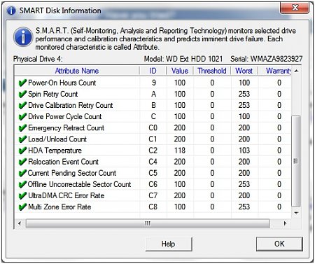Click ID cell C5

153,173
